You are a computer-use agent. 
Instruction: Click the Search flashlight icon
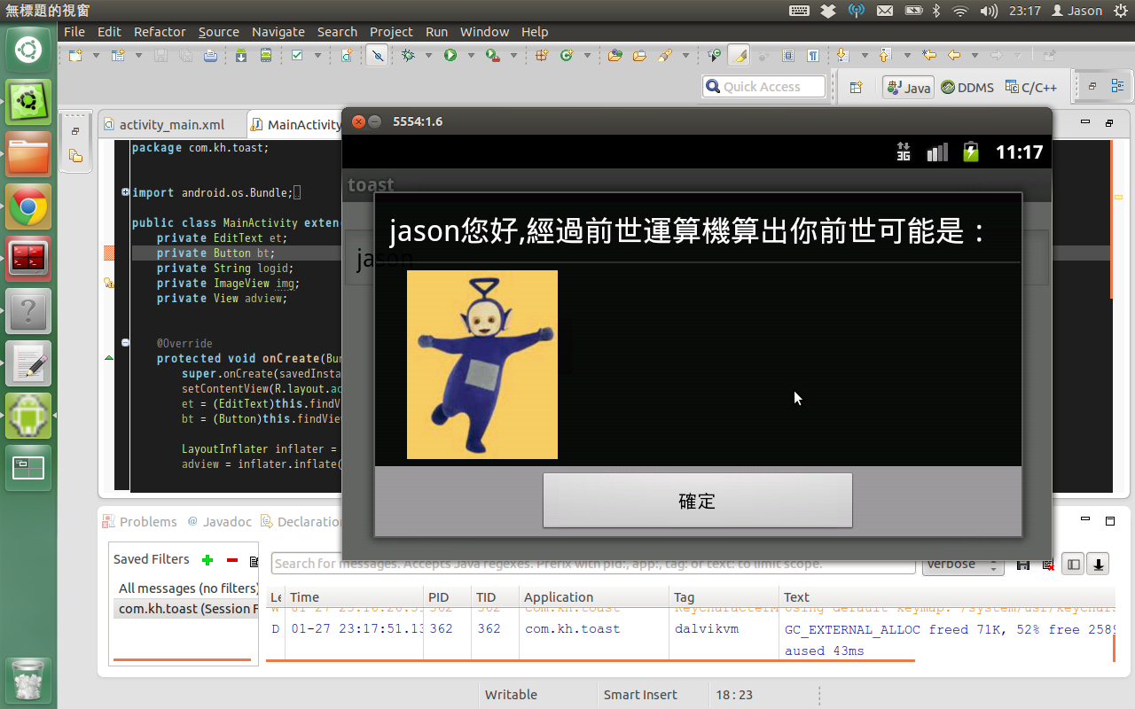coord(664,55)
